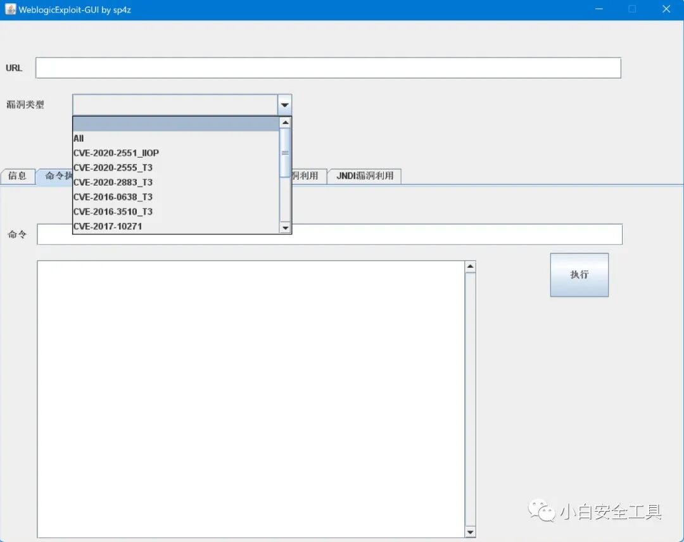Open the tab ending in 洞利用
Image resolution: width=684 pixels, height=542 pixels.
point(309,176)
